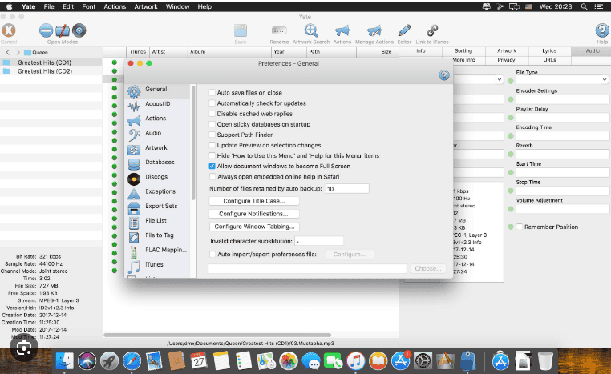Select the General preferences pane
This screenshot has width=611, height=374.
click(158, 90)
